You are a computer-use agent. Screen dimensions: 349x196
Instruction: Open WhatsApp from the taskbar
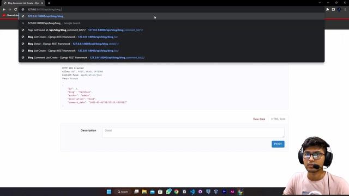(169, 191)
